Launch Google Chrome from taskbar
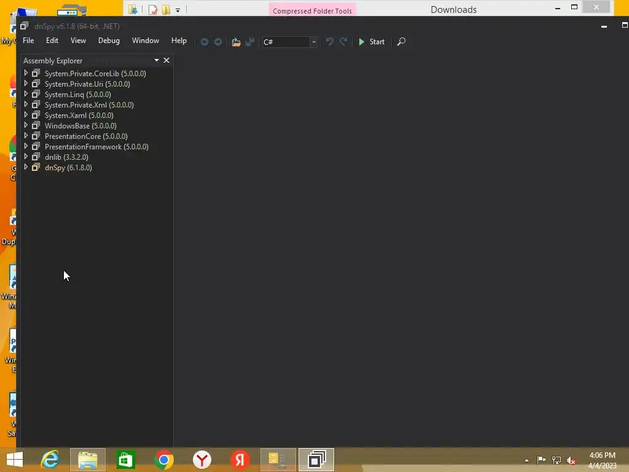 click(x=163, y=460)
